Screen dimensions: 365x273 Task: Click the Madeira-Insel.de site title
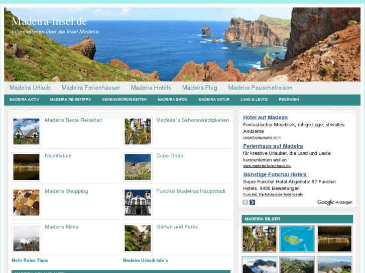click(x=49, y=22)
